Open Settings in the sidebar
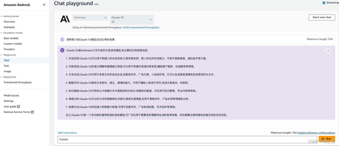Image resolution: width=339 pixels, height=146 pixels. click(9, 101)
